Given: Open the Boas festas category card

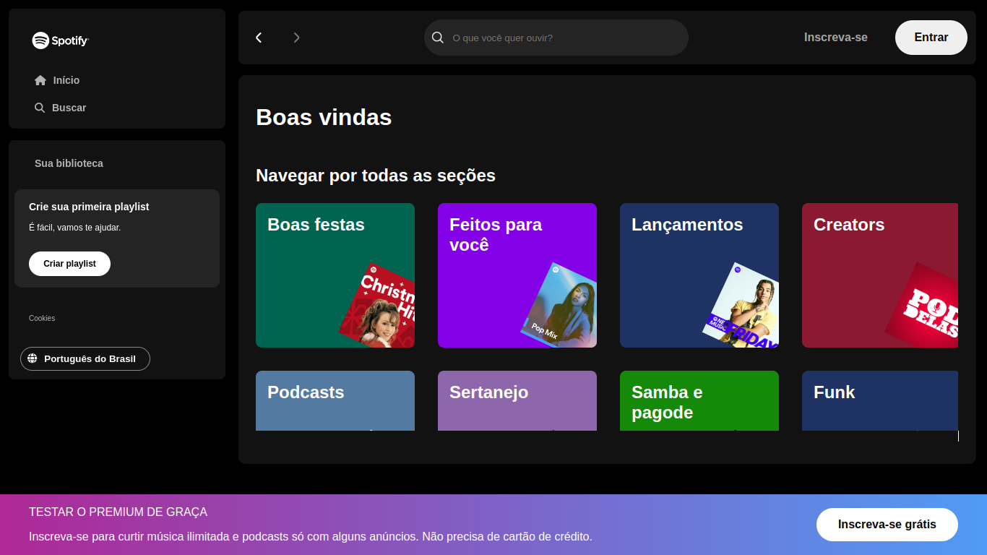Looking at the screenshot, I should (335, 275).
